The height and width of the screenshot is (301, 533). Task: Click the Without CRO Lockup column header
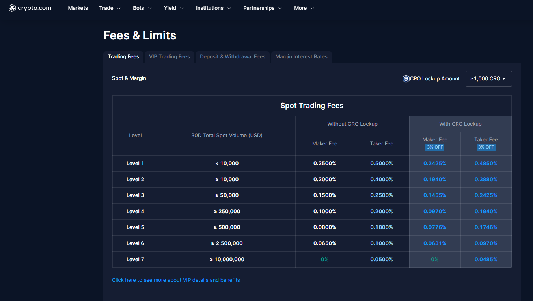coord(352,124)
